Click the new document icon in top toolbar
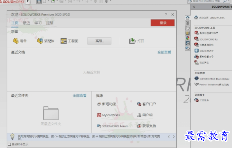 pyautogui.click(x=45, y=1)
